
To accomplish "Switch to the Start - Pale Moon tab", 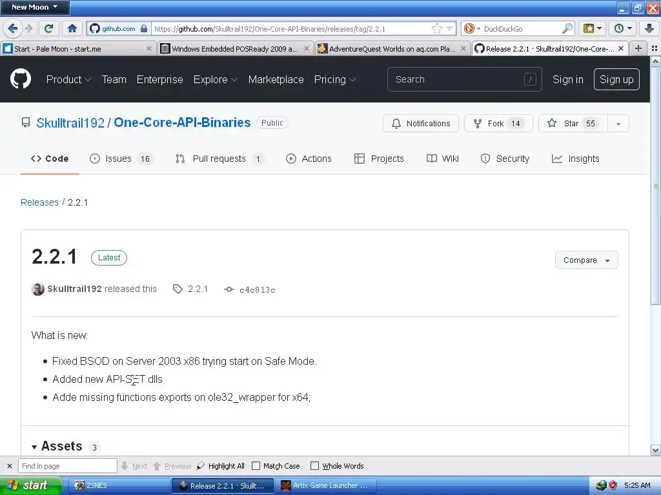I will [78, 49].
